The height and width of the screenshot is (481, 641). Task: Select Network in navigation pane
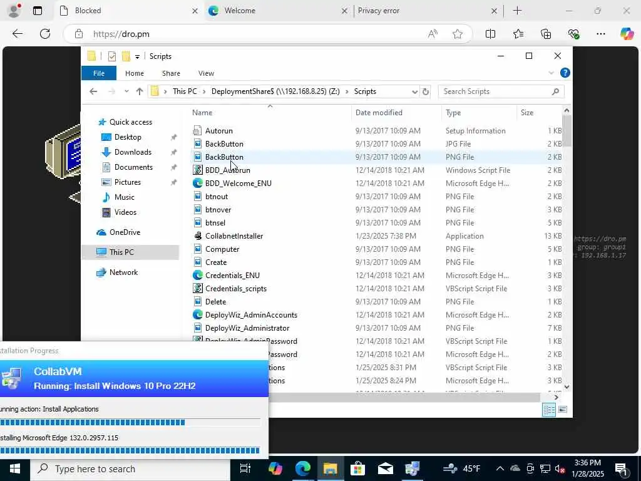123,272
